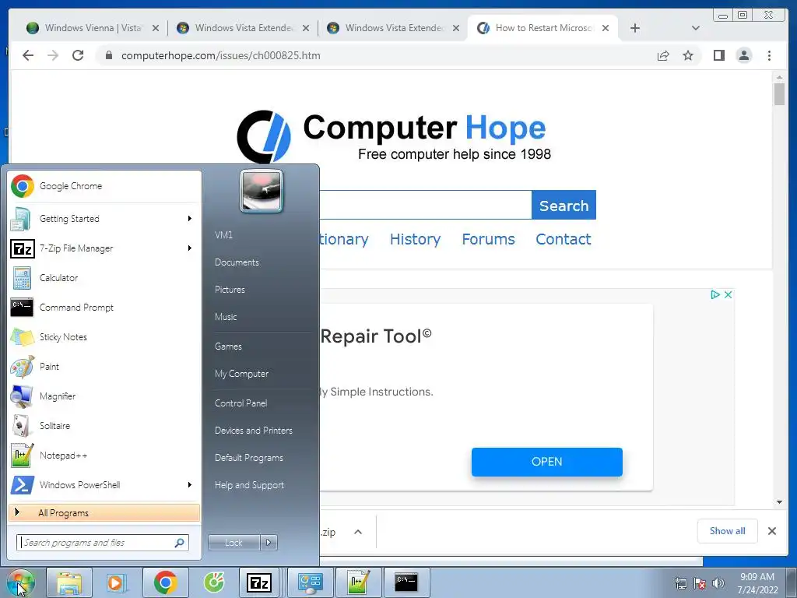797x598 pixels.
Task: Click Show all downloads
Action: 728,531
